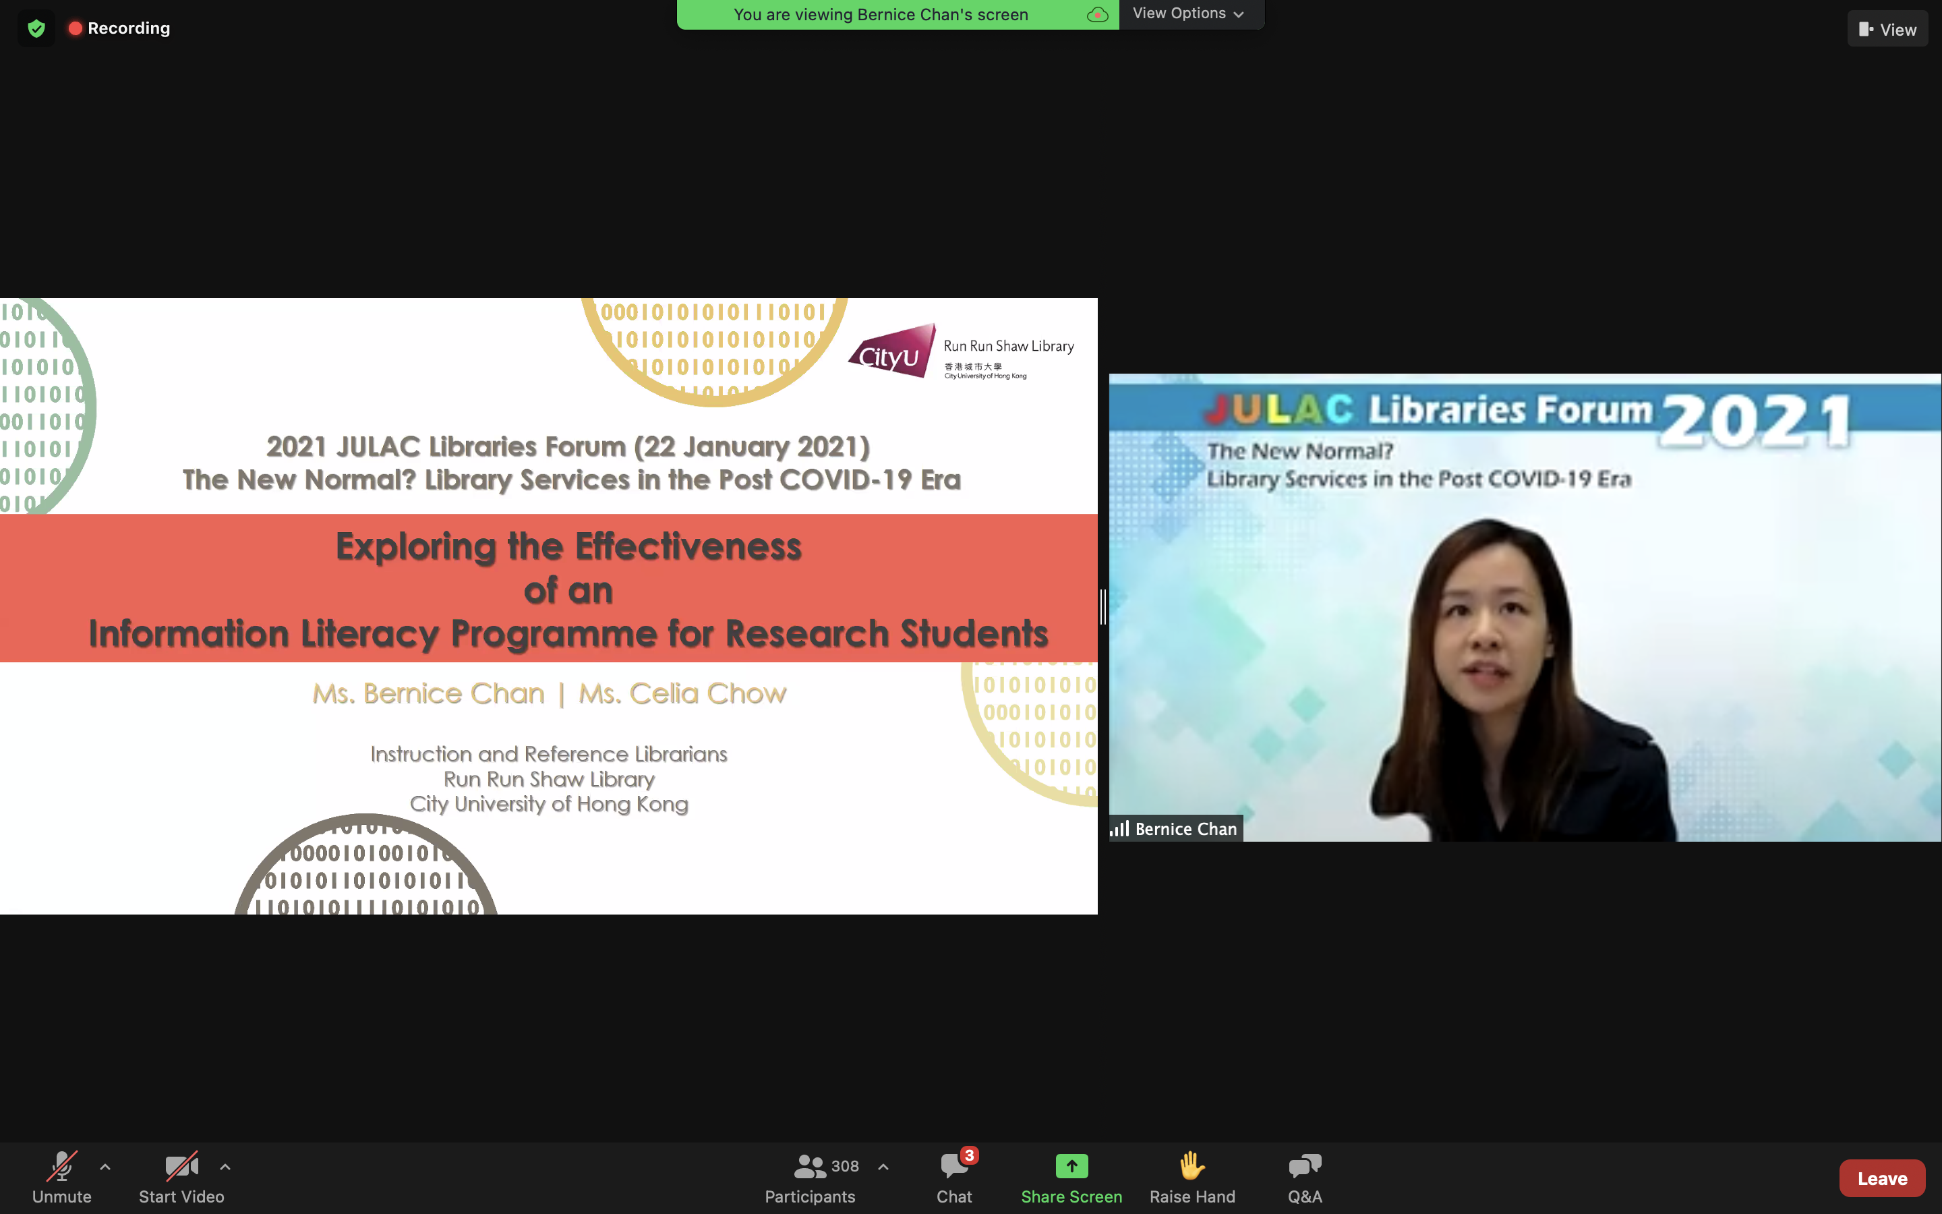The width and height of the screenshot is (1942, 1214).
Task: Expand the arrow next to Participants count
Action: [x=883, y=1167]
